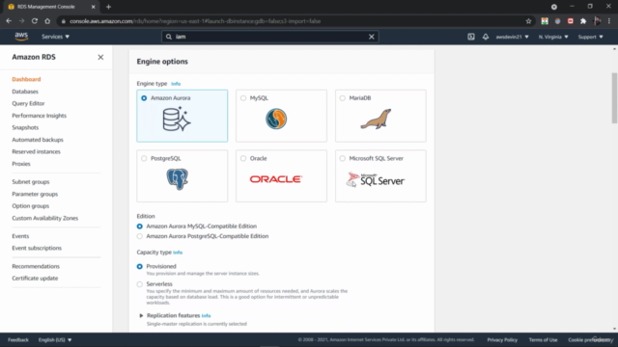The height and width of the screenshot is (347, 618).
Task: Open Subnet groups in sidebar
Action: 31,182
